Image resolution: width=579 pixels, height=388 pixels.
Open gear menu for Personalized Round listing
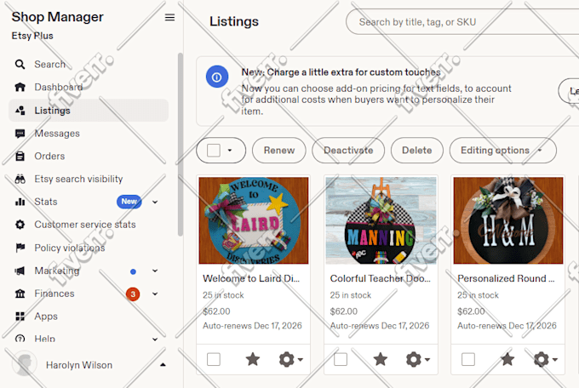546,359
